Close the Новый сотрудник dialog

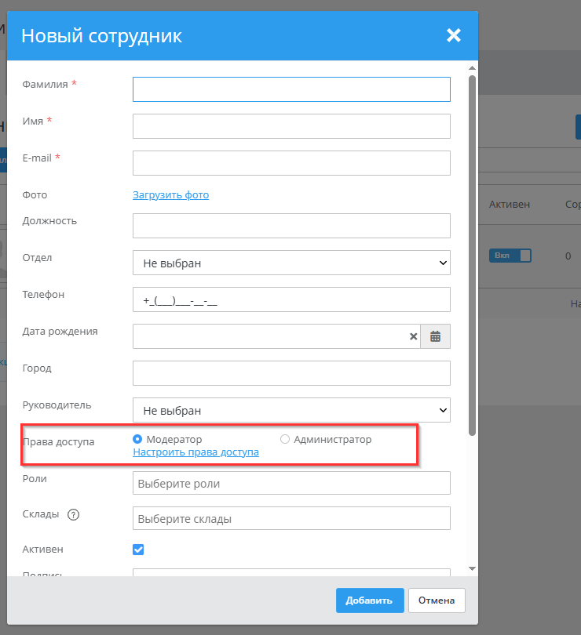(453, 35)
